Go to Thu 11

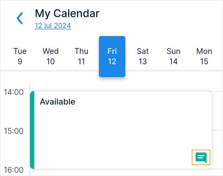81,56
